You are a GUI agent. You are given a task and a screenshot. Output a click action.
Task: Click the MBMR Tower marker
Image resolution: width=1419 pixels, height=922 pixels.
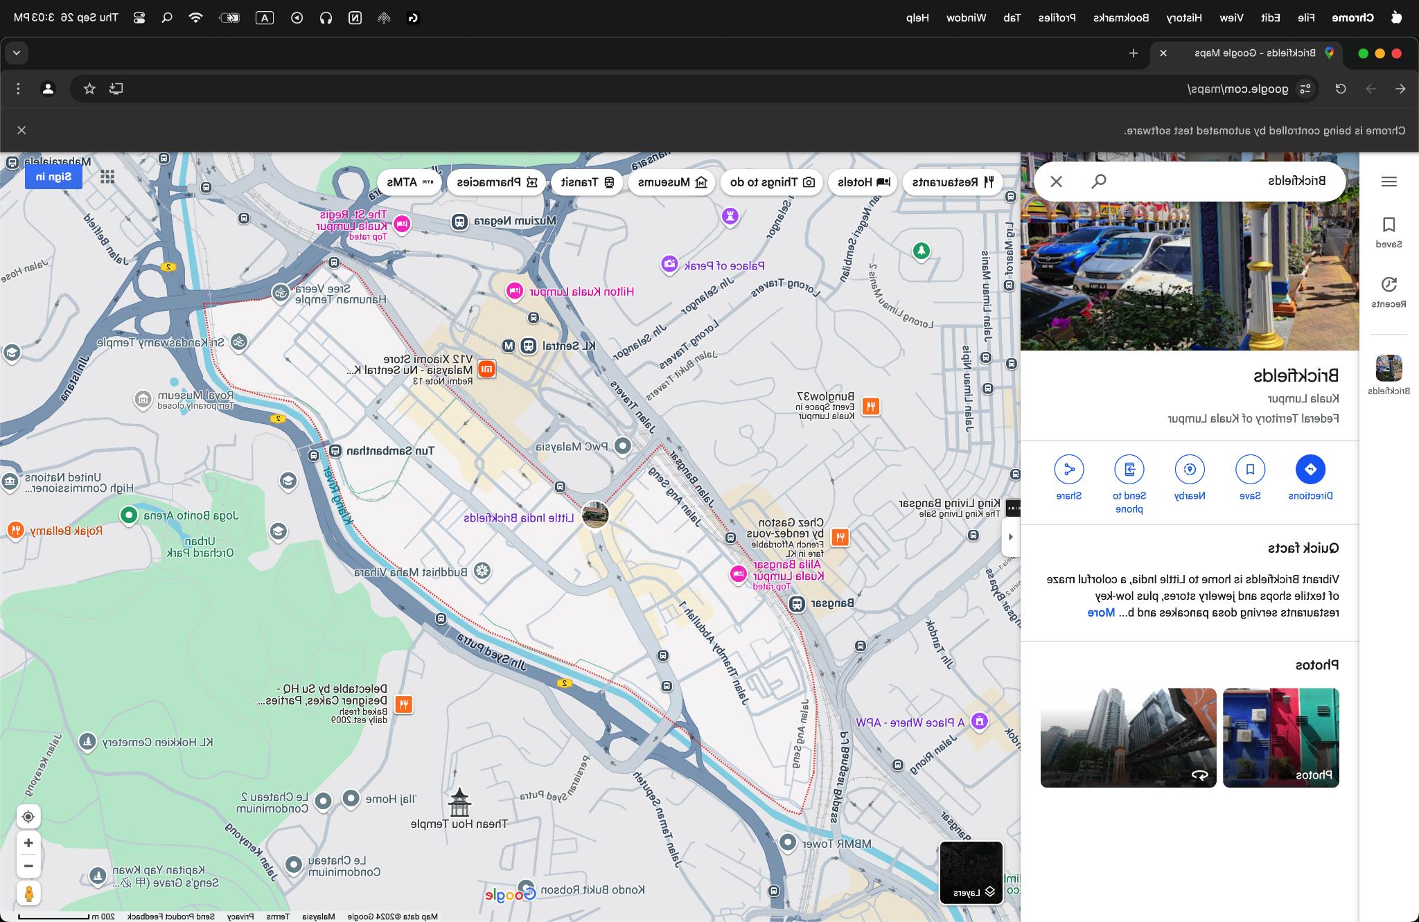[788, 842]
